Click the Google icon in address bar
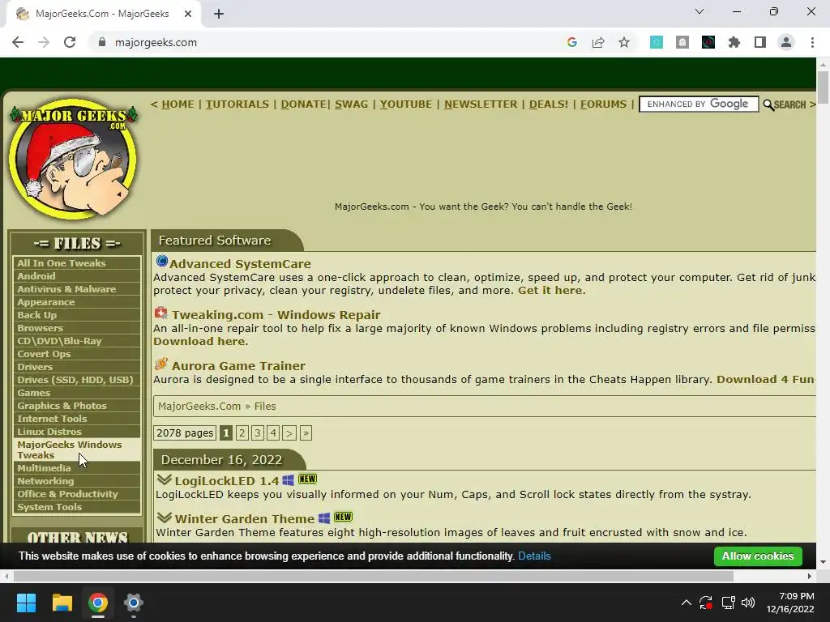Viewport: 830px width, 622px height. (x=571, y=42)
